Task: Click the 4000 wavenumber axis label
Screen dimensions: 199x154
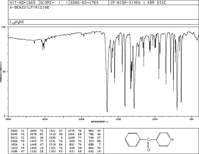Action: pyautogui.click(x=8, y=119)
